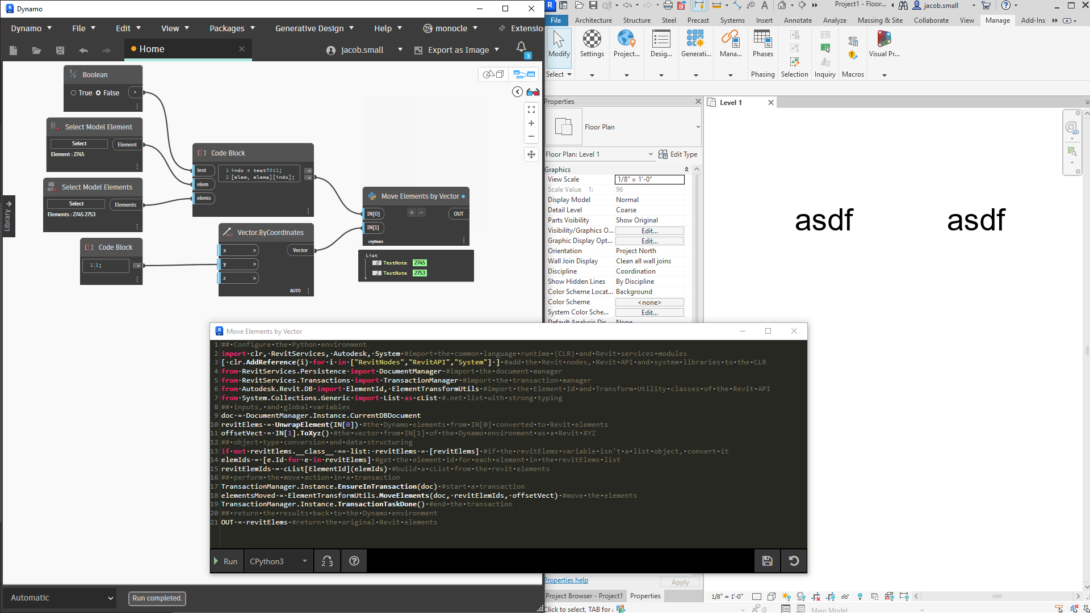Open Revit Phases tool
The width and height of the screenshot is (1090, 613).
point(762,44)
